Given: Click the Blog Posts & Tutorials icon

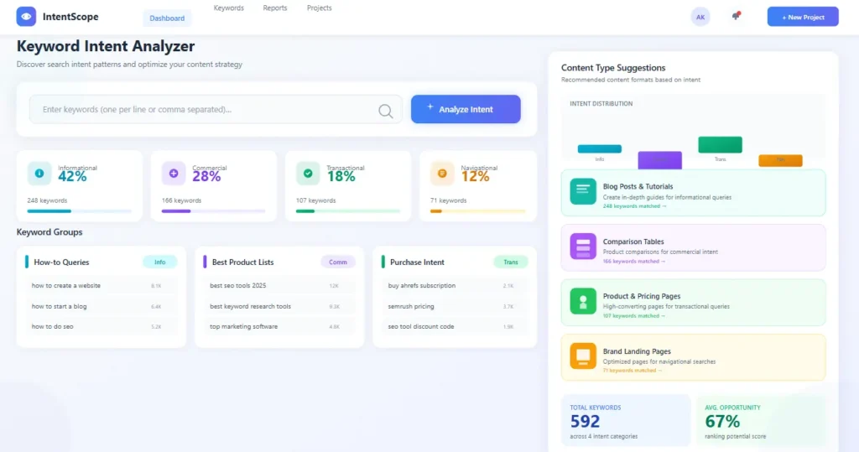Looking at the screenshot, I should pyautogui.click(x=583, y=191).
